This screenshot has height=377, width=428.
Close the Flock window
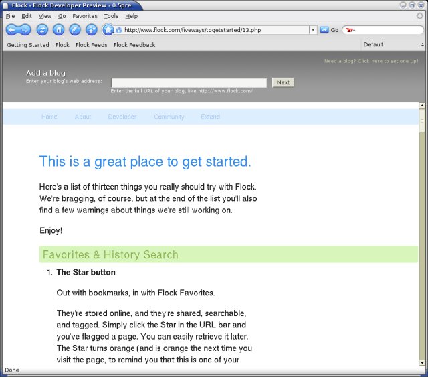421,5
